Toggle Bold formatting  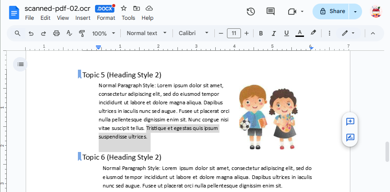(261, 33)
